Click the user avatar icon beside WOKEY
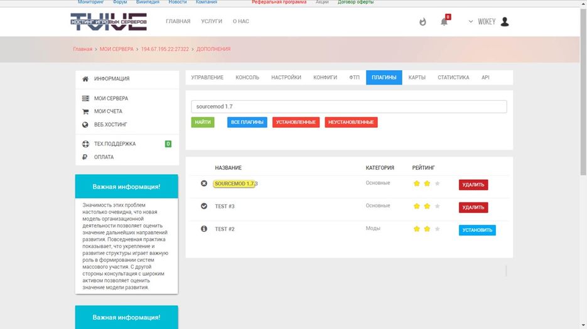 (505, 21)
